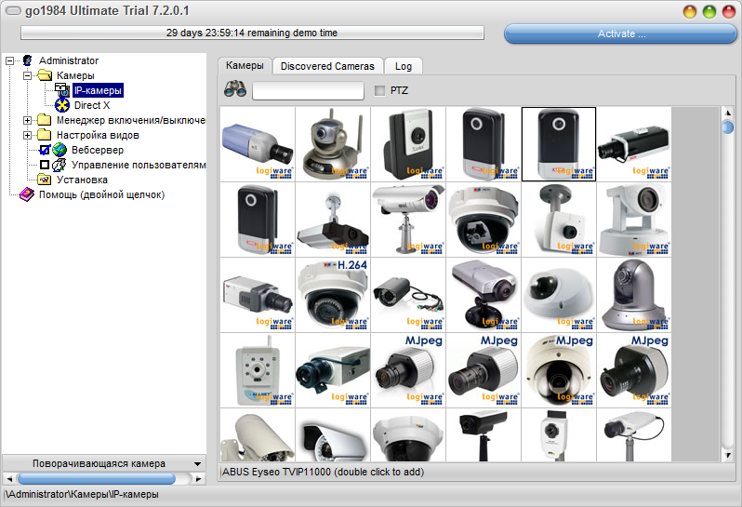
Task: Click the camera grid scroll-down arrow
Action: 728,455
